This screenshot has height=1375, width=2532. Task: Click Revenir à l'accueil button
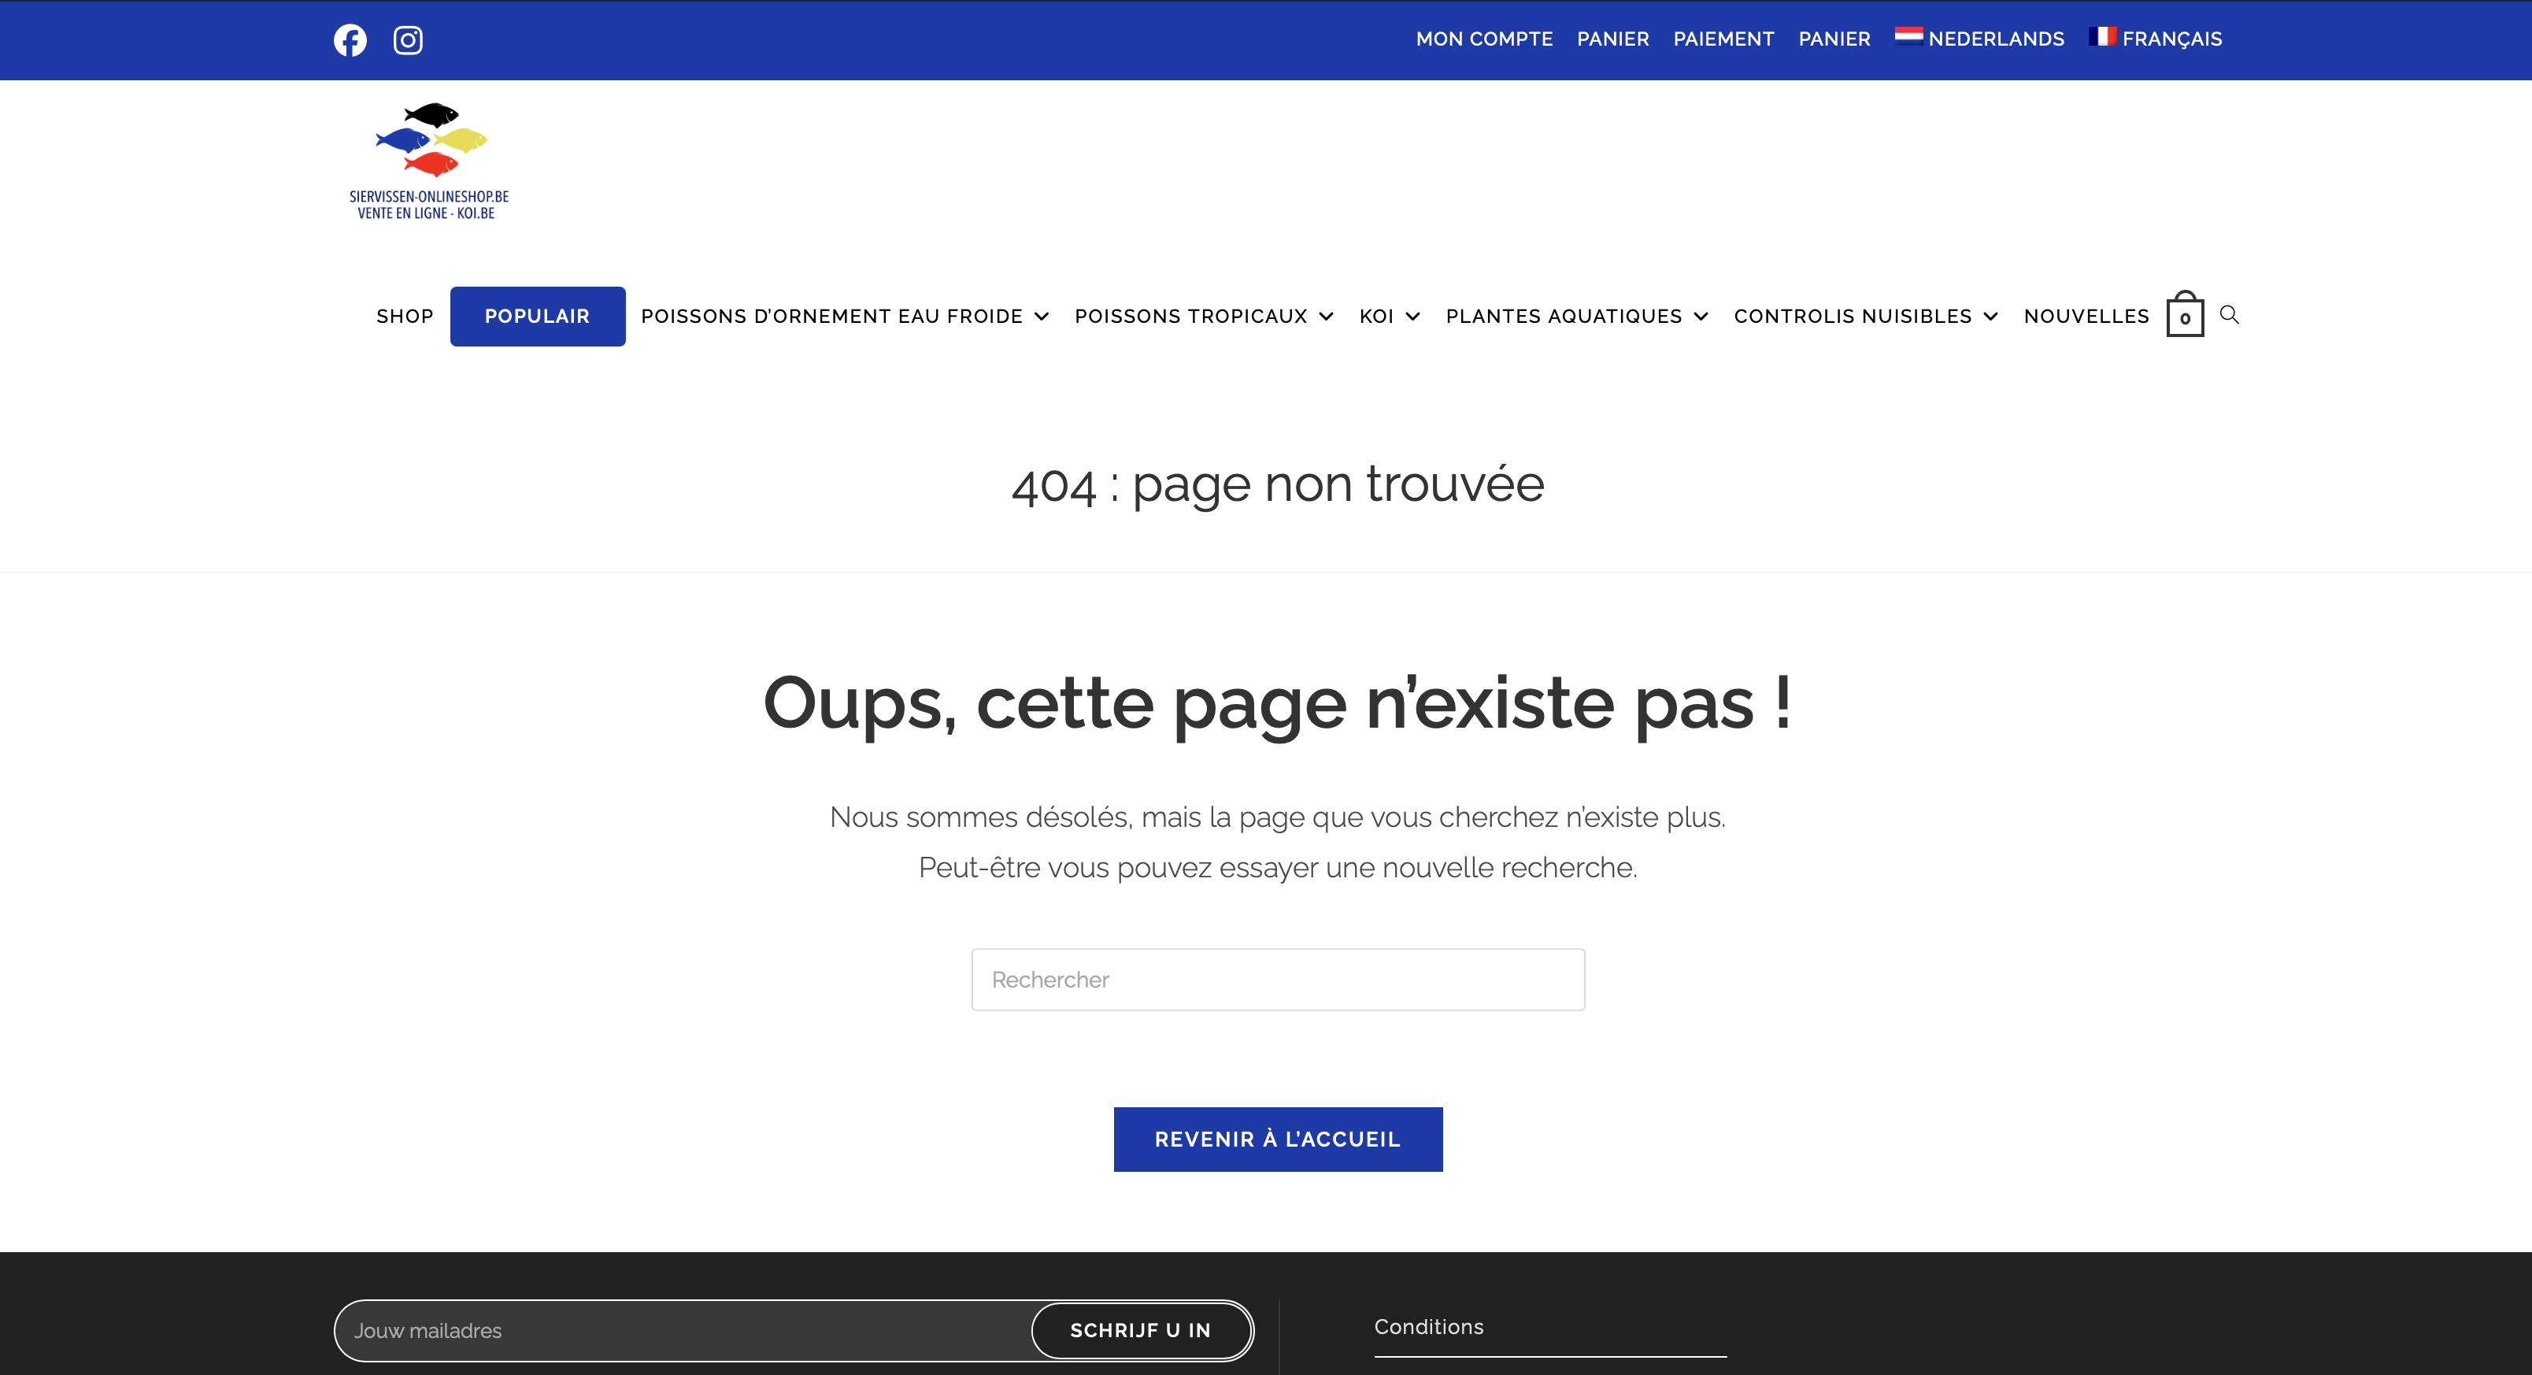tap(1277, 1139)
